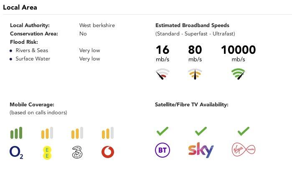Click the West berkshire local authority value
Image resolution: width=292 pixels, height=171 pixels.
pyautogui.click(x=97, y=25)
